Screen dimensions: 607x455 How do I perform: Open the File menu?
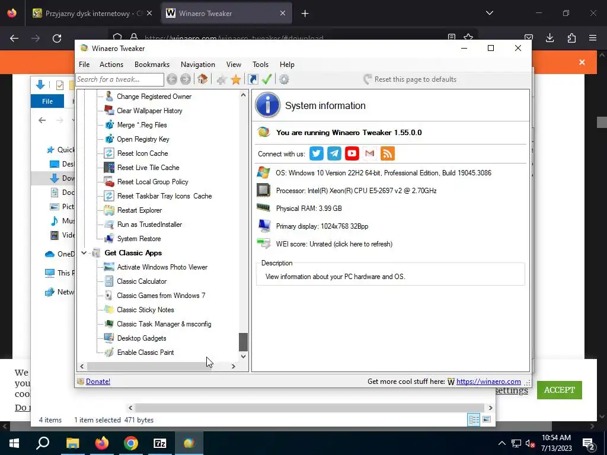[84, 65]
